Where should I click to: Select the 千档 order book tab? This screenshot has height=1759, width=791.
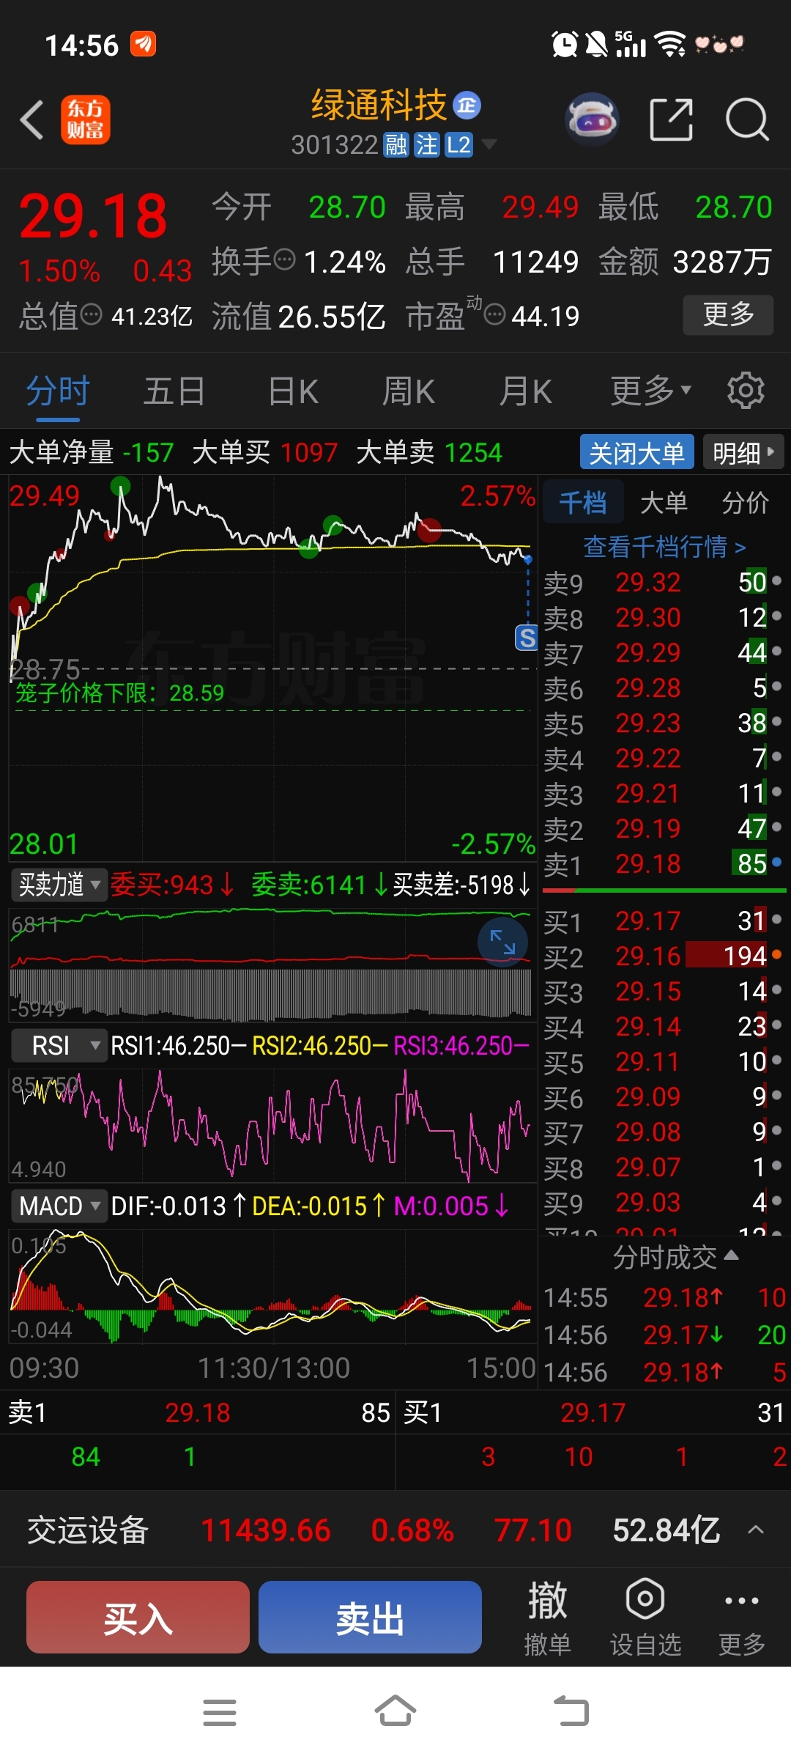pyautogui.click(x=583, y=502)
